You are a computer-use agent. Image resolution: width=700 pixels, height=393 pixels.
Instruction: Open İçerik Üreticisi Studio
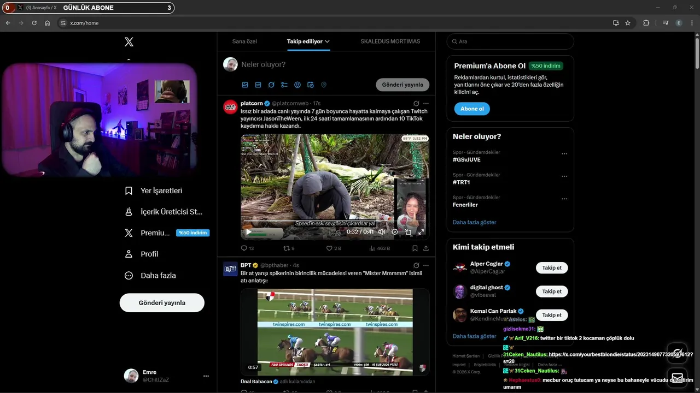[x=164, y=212]
